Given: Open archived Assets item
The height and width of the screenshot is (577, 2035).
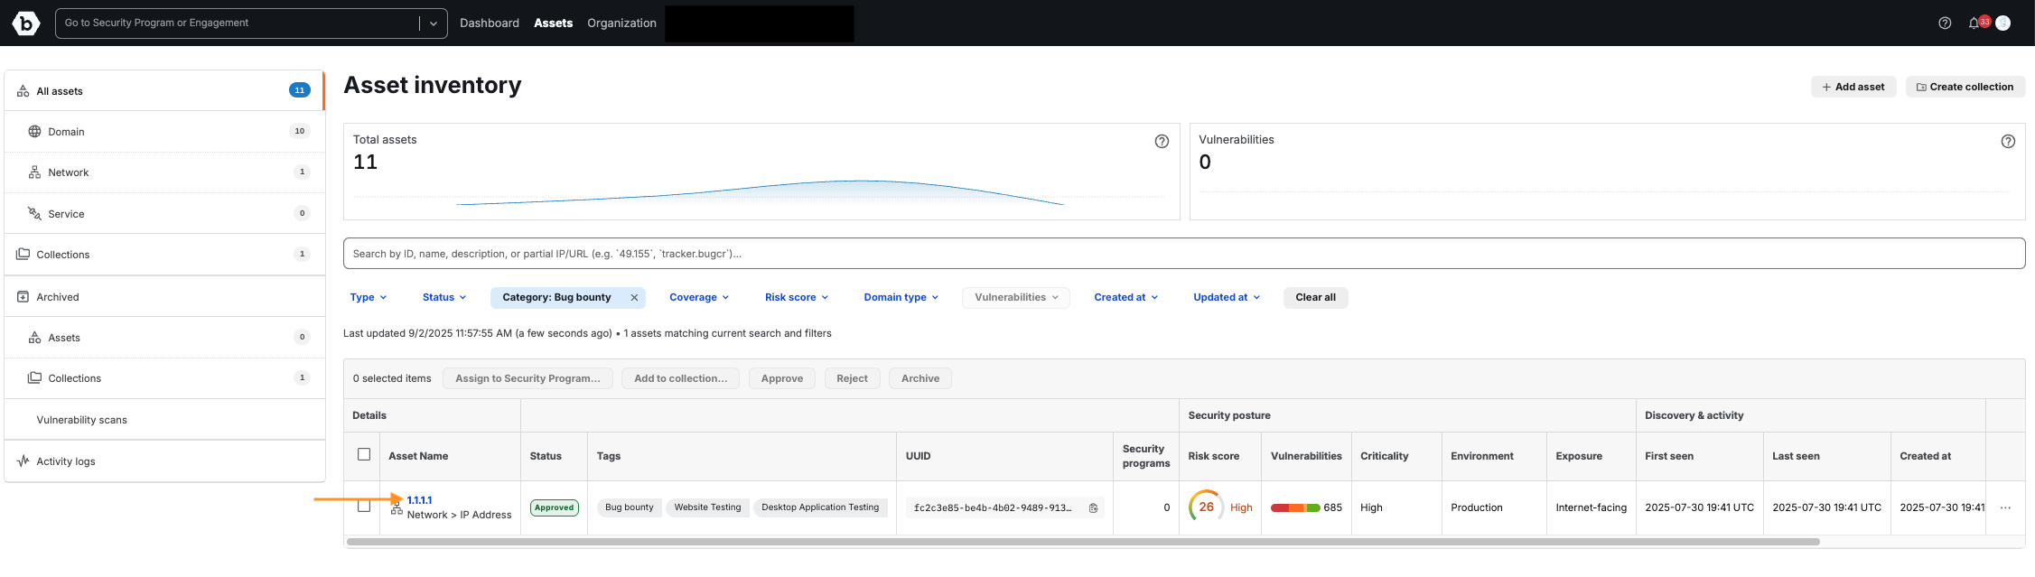Looking at the screenshot, I should [163, 338].
